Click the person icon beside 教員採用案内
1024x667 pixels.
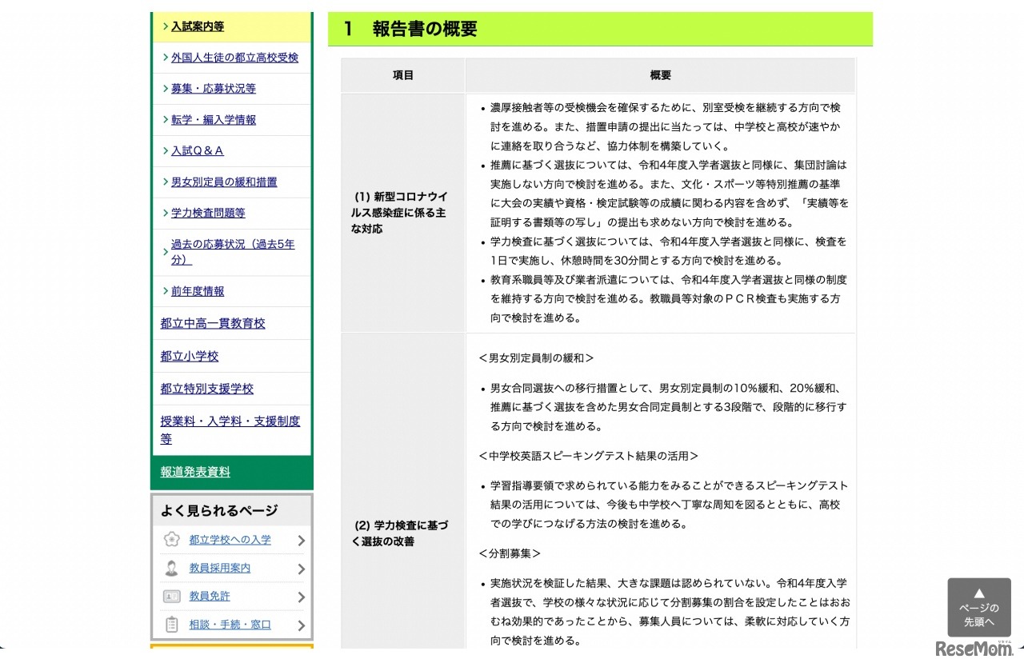(171, 569)
